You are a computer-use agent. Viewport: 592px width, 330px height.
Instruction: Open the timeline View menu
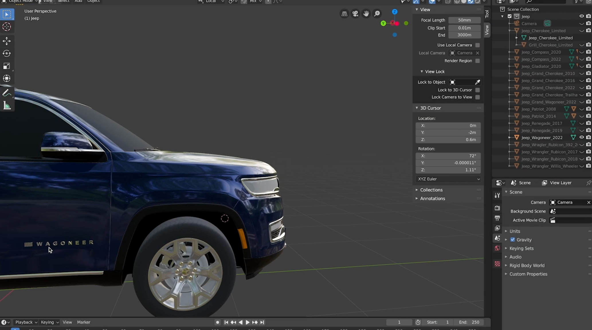tap(67, 322)
